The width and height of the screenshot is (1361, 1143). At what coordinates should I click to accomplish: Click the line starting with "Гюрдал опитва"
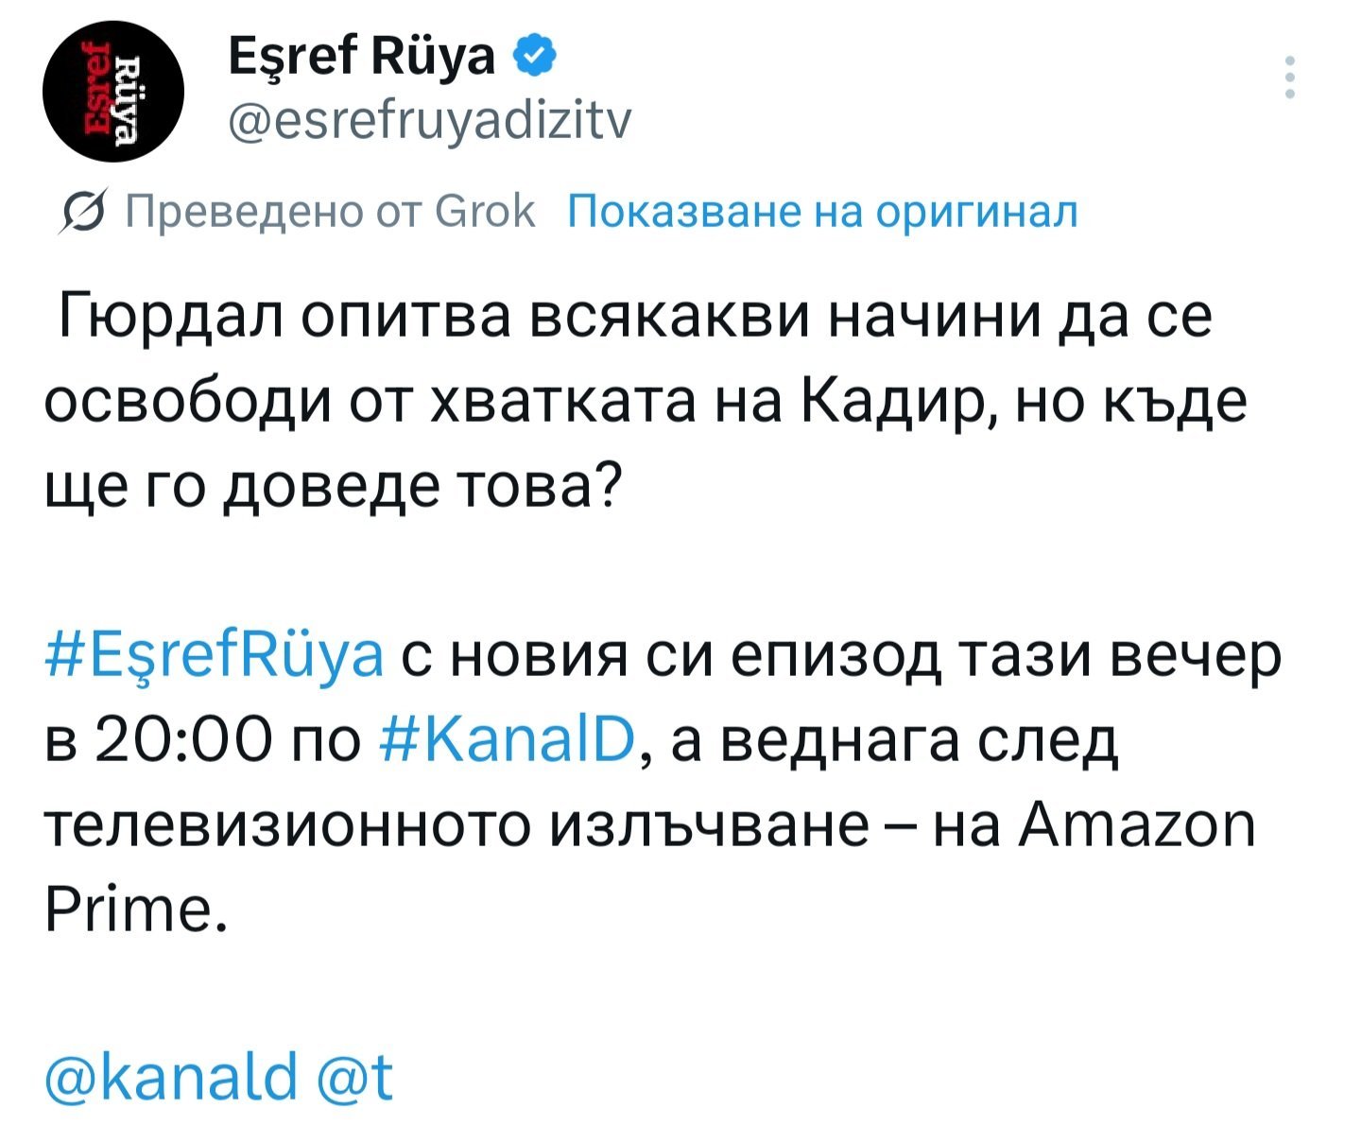(633, 317)
